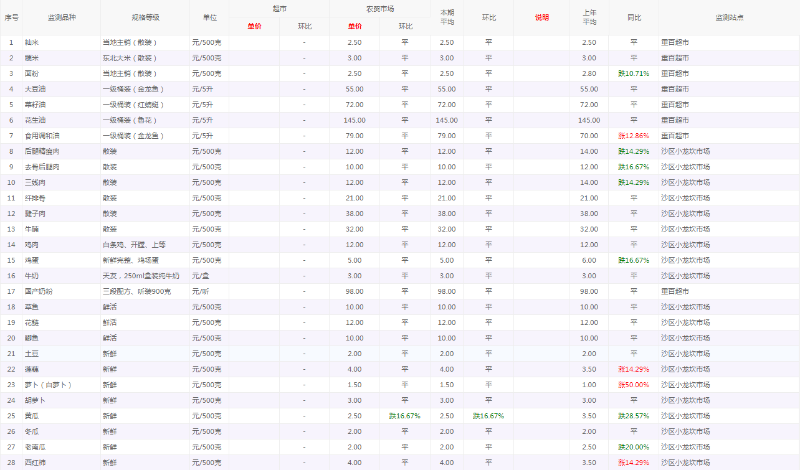Screen dimensions: 800x470
Task: Click the 145.00 农贸市场 unit price cell
Action: (x=354, y=120)
